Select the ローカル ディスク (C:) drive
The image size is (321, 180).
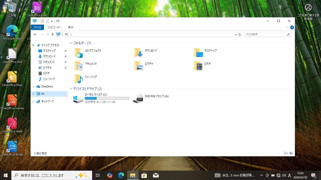pyautogui.click(x=101, y=98)
